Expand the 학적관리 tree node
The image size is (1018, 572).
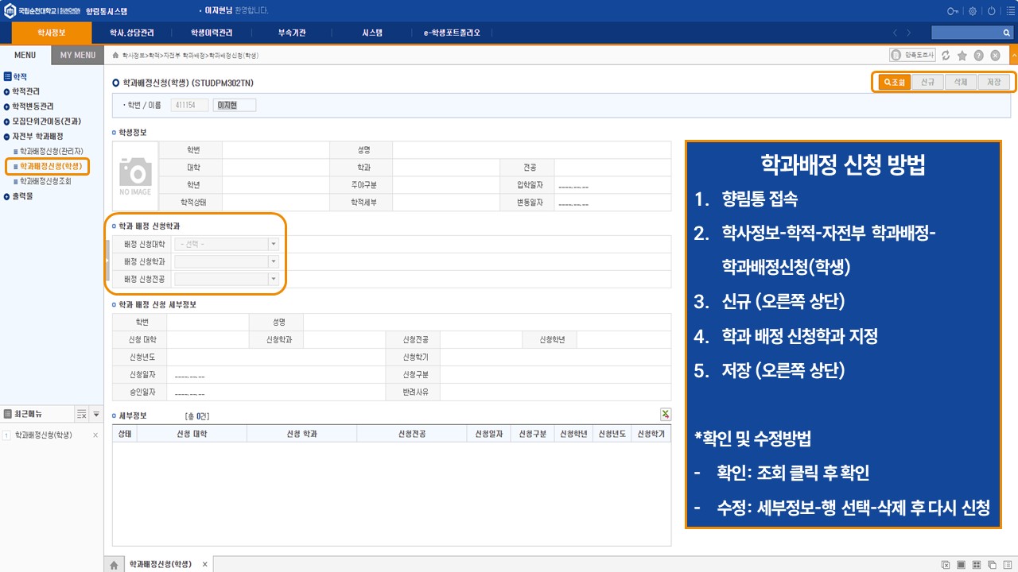coord(6,91)
